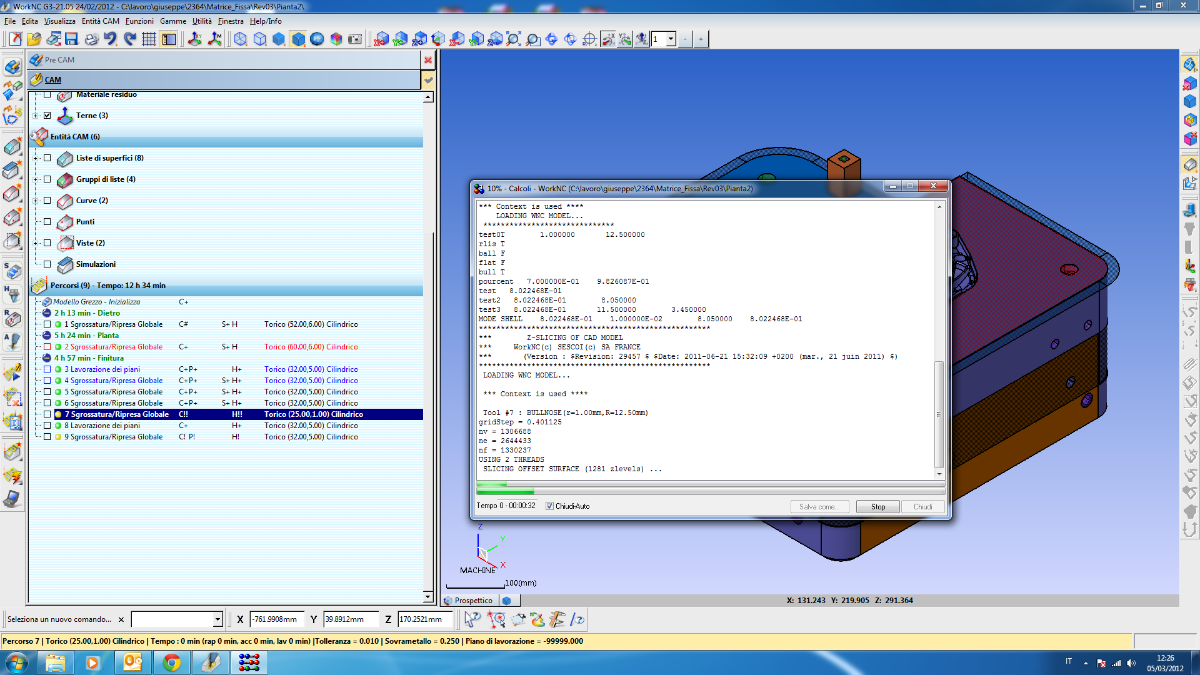Image resolution: width=1200 pixels, height=675 pixels.
Task: Select the shaded-with-edges cube display icon
Action: click(299, 39)
